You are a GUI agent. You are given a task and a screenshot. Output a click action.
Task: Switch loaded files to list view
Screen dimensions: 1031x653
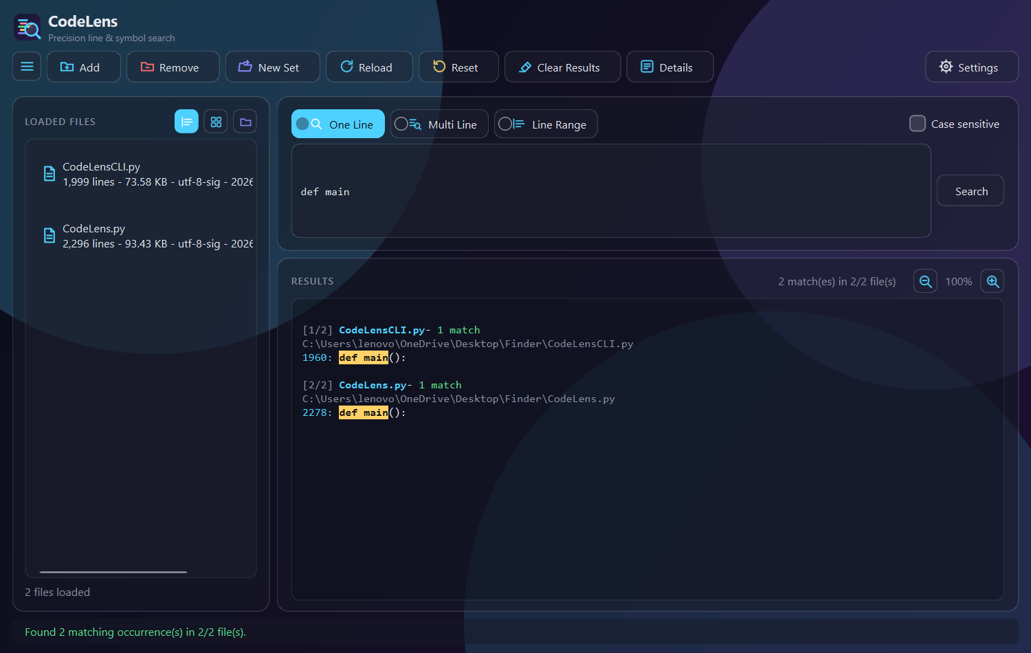coord(186,122)
